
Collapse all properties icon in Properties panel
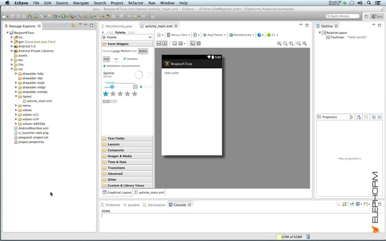coord(380,117)
